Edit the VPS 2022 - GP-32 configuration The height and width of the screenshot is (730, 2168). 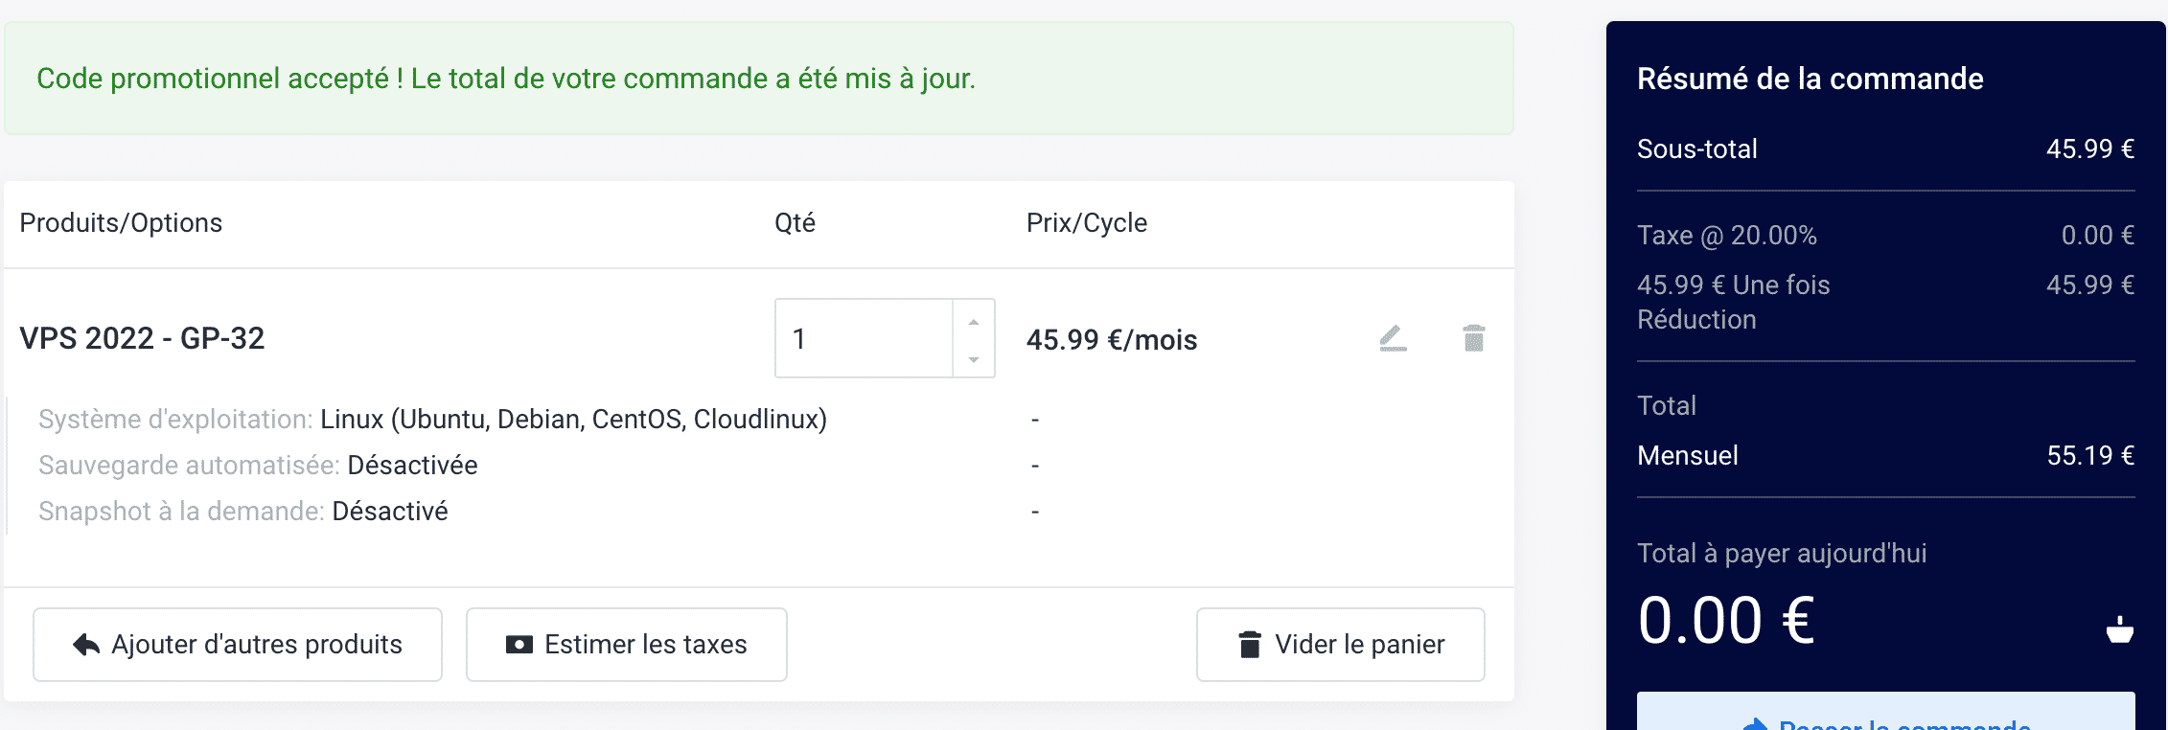click(x=1393, y=338)
